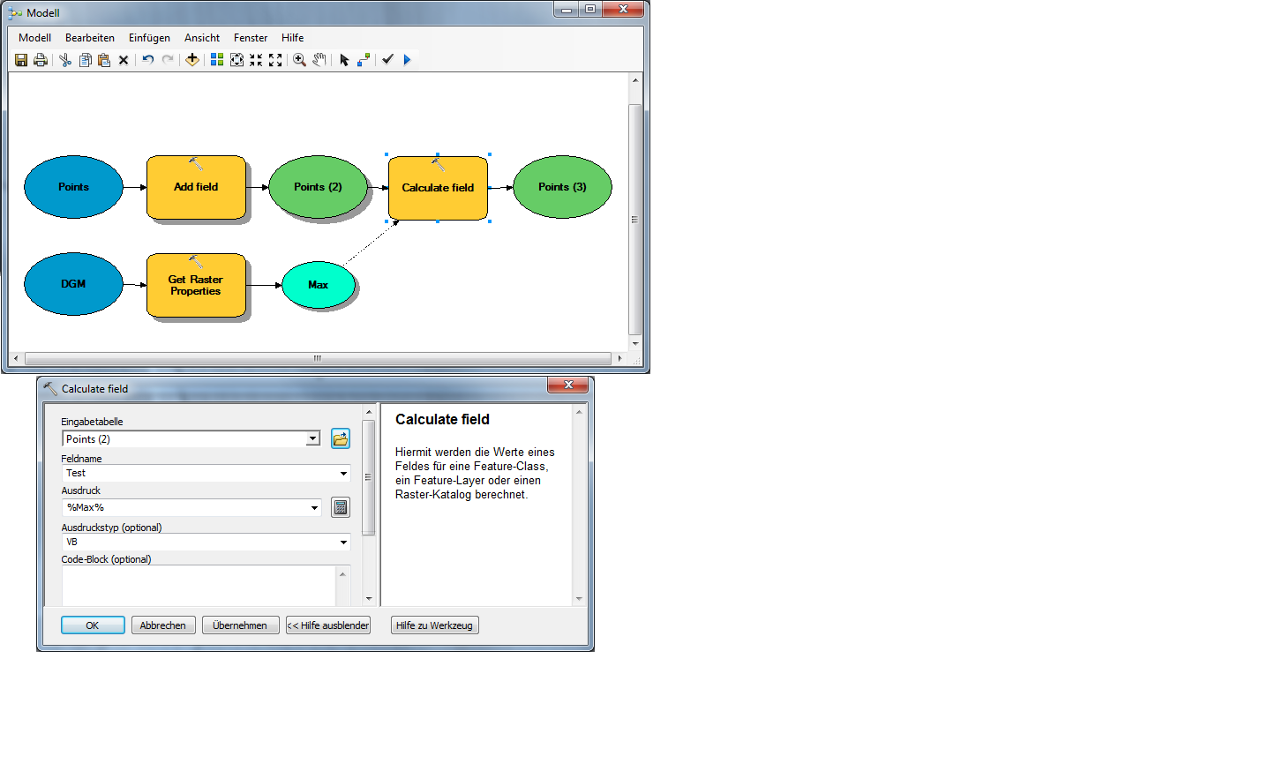Copy selected element in toolbar

click(x=85, y=60)
